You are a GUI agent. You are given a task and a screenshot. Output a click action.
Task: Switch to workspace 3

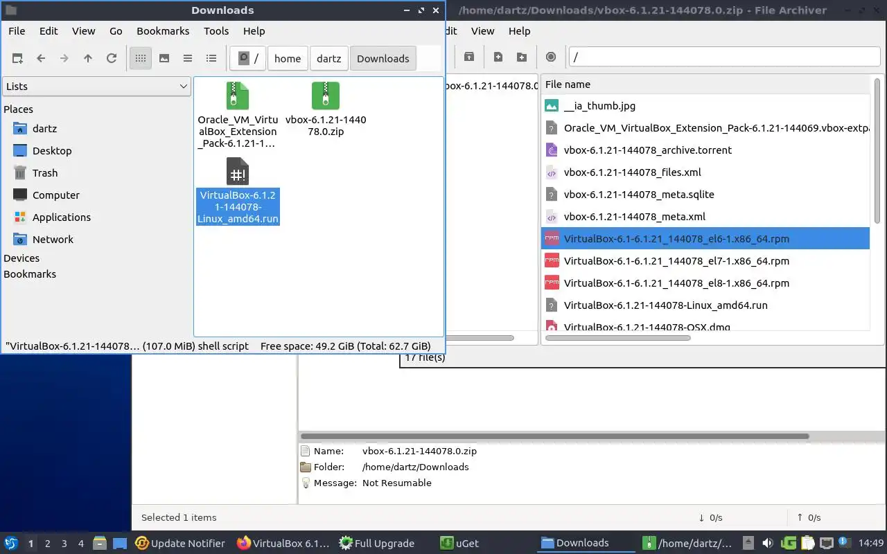pos(64,544)
